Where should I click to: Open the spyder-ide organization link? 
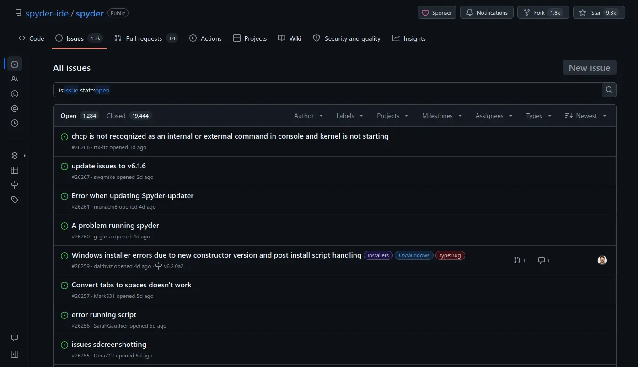[x=47, y=13]
